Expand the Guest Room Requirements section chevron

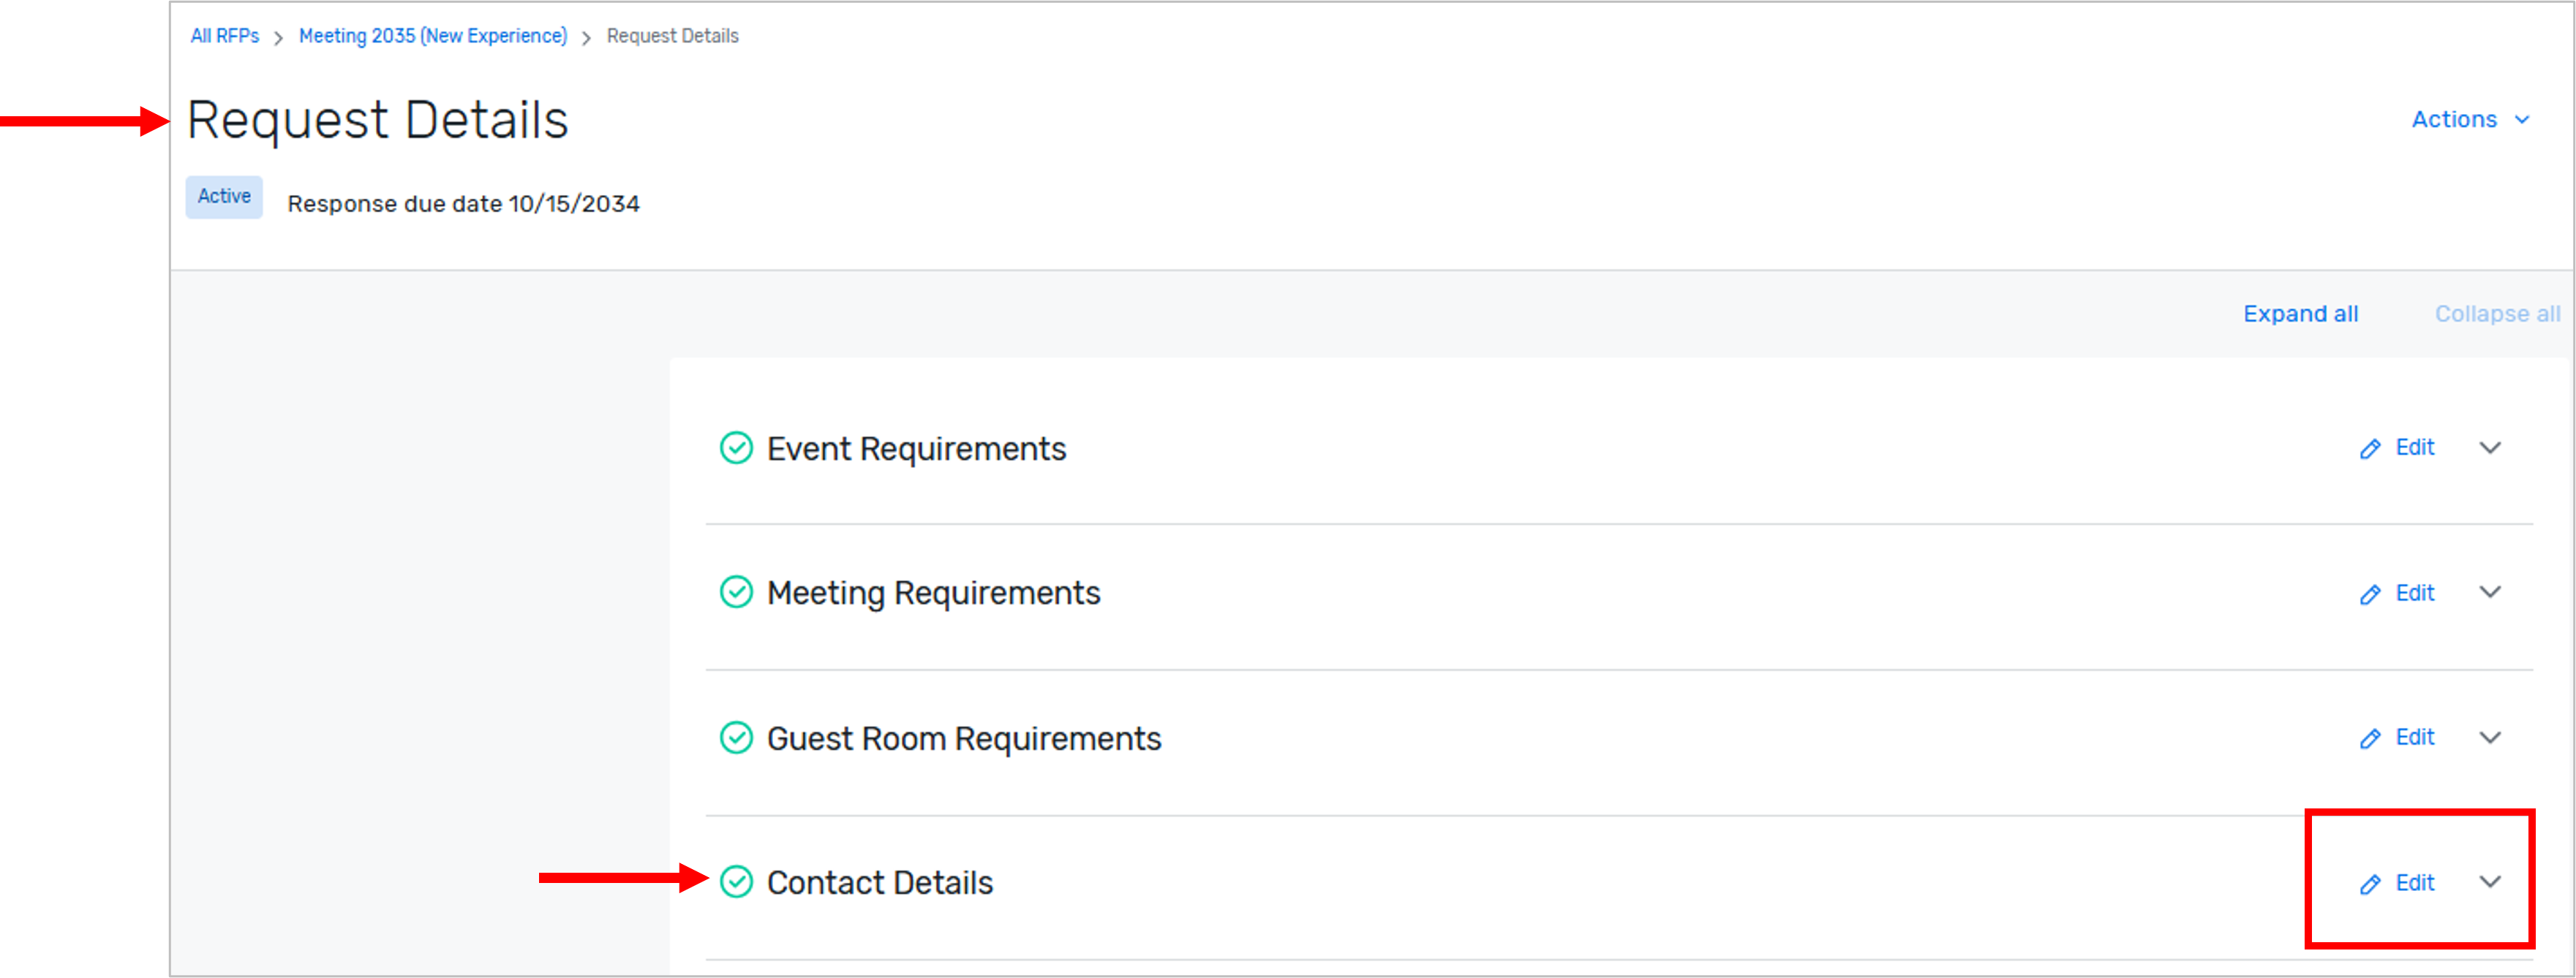coord(2491,738)
